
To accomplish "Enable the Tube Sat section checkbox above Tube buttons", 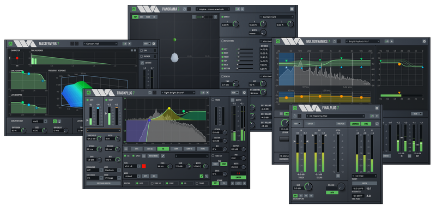I will click(213, 156).
